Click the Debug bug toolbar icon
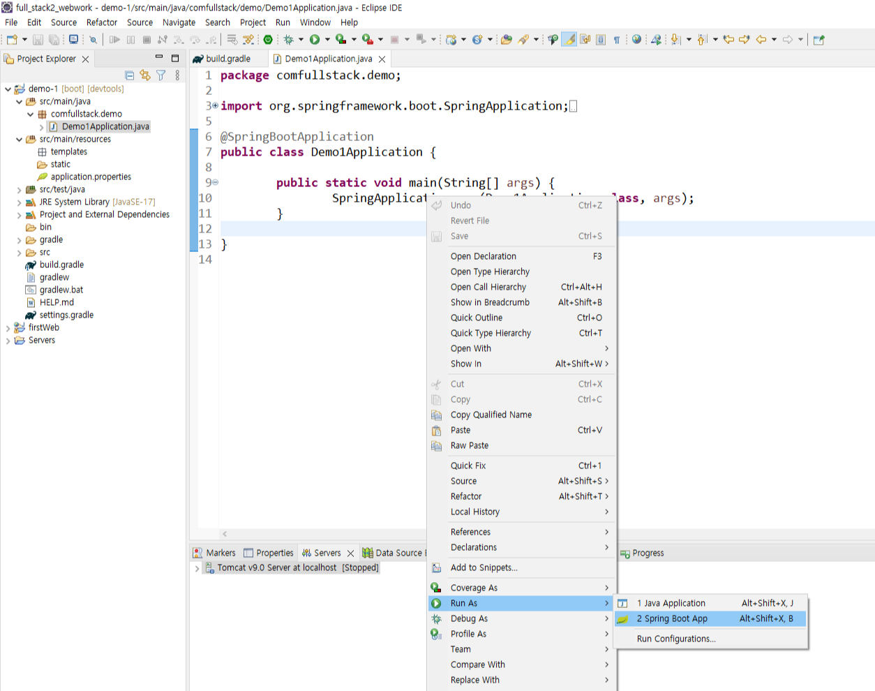The image size is (875, 691). tap(288, 40)
